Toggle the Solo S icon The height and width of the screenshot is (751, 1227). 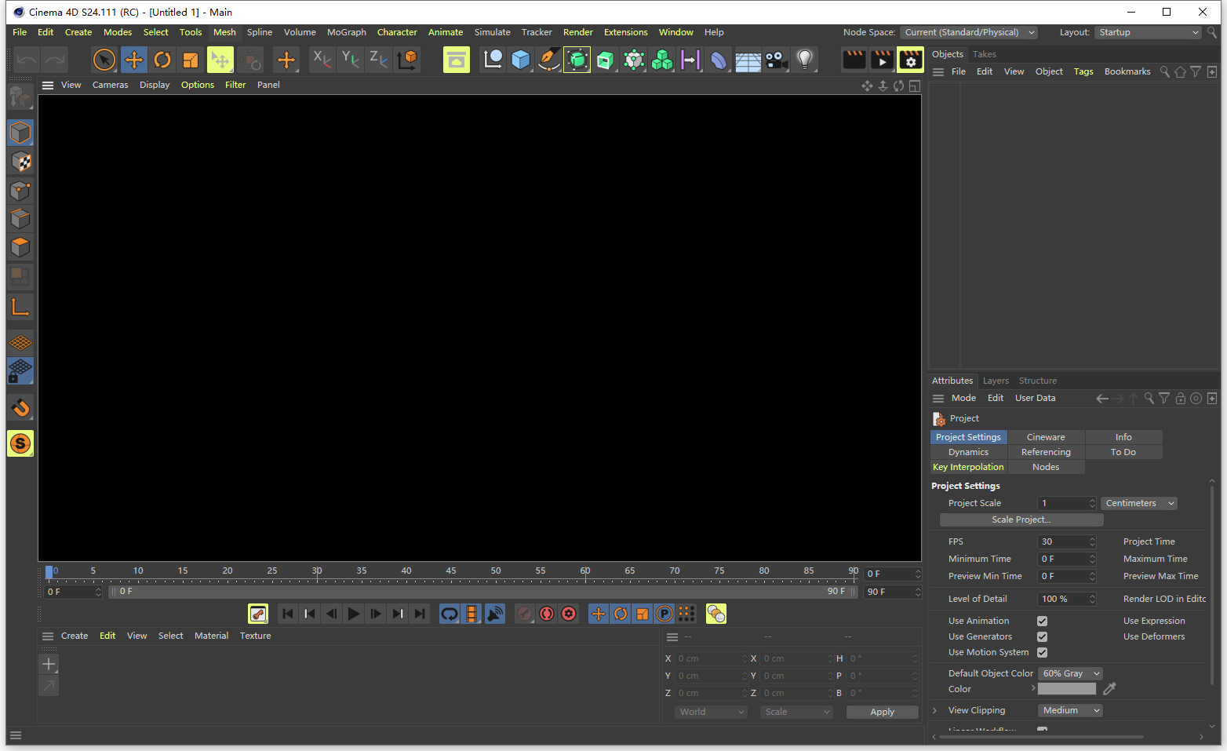click(x=20, y=443)
